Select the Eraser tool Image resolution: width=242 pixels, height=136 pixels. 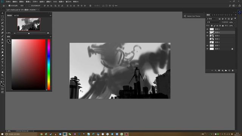2,46
